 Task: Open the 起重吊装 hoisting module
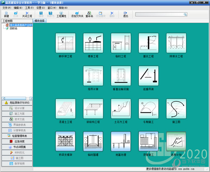(148, 76)
